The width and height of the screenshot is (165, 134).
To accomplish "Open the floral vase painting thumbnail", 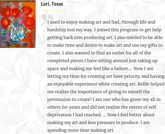I will pos(18,24).
